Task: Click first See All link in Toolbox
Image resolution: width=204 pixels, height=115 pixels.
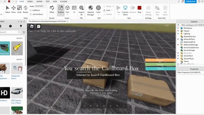Action: (19, 38)
